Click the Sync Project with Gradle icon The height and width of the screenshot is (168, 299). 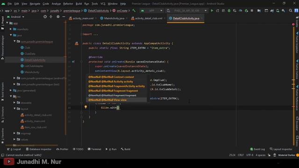pyautogui.click(x=272, y=11)
